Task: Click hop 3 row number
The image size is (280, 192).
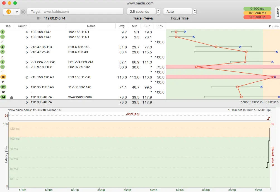Action: [x=2, y=42]
